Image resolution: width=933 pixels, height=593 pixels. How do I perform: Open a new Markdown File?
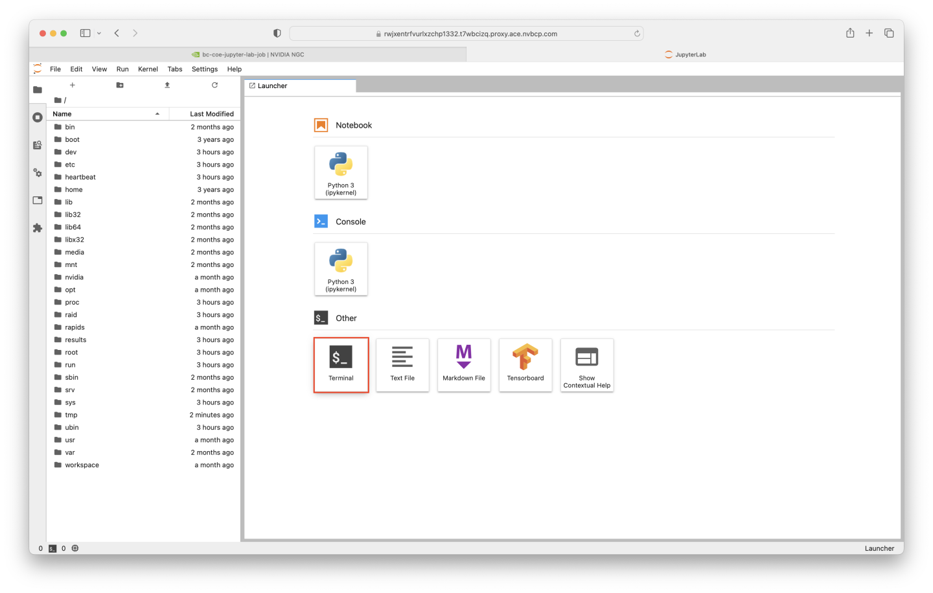coord(464,364)
